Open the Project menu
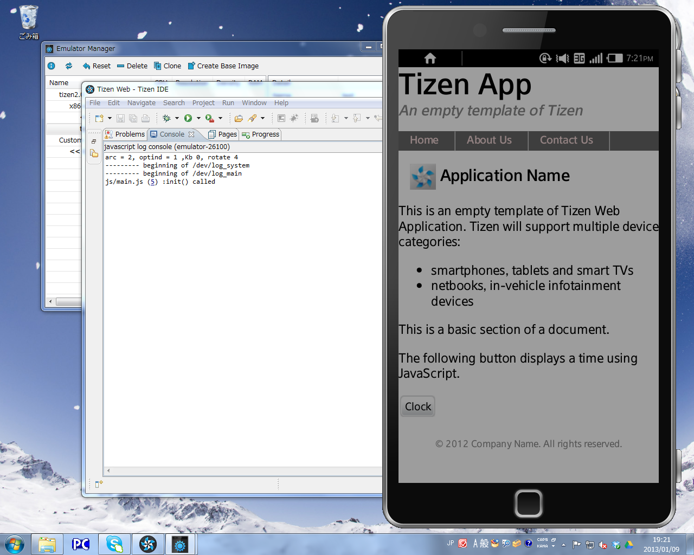The image size is (694, 555). 203,103
